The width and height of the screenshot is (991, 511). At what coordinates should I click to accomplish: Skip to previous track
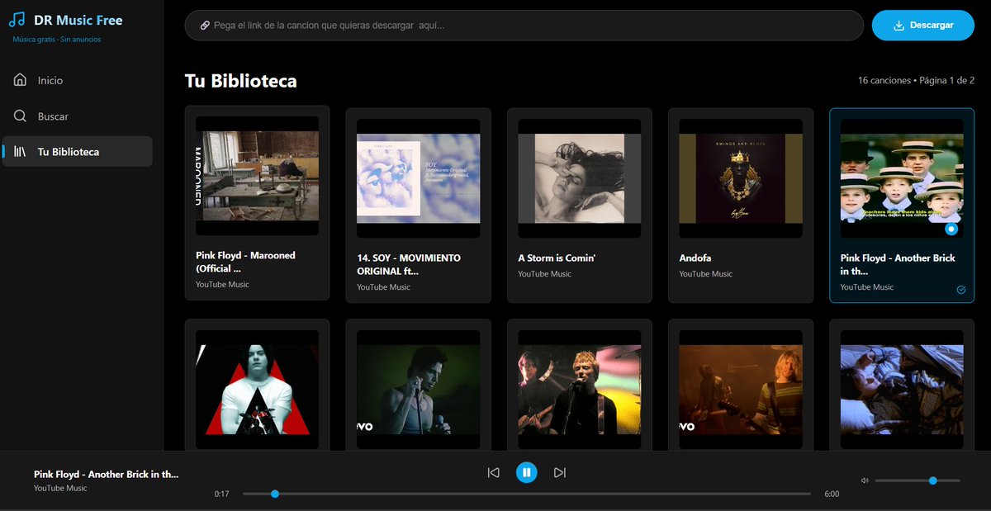493,472
